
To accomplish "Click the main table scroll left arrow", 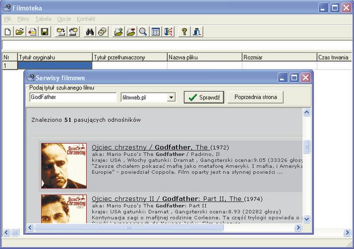I will (x=6, y=232).
